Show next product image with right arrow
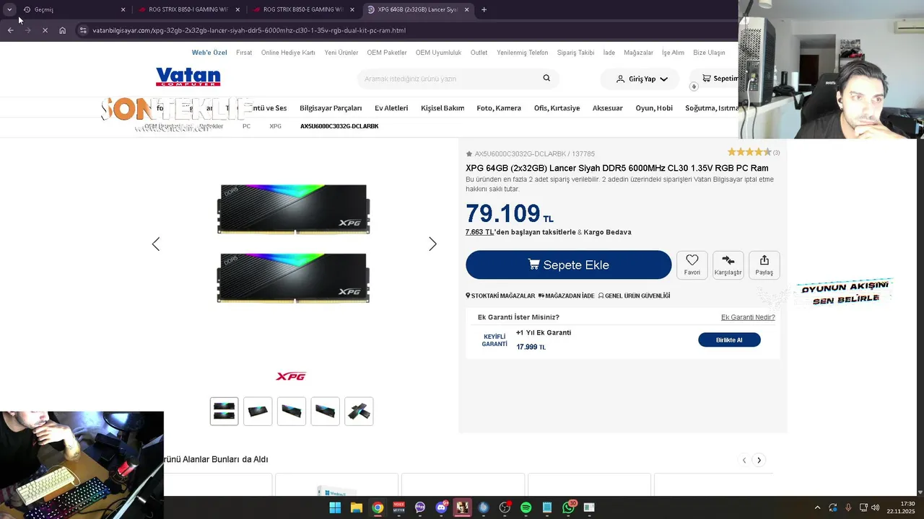The image size is (924, 519). pyautogui.click(x=432, y=244)
